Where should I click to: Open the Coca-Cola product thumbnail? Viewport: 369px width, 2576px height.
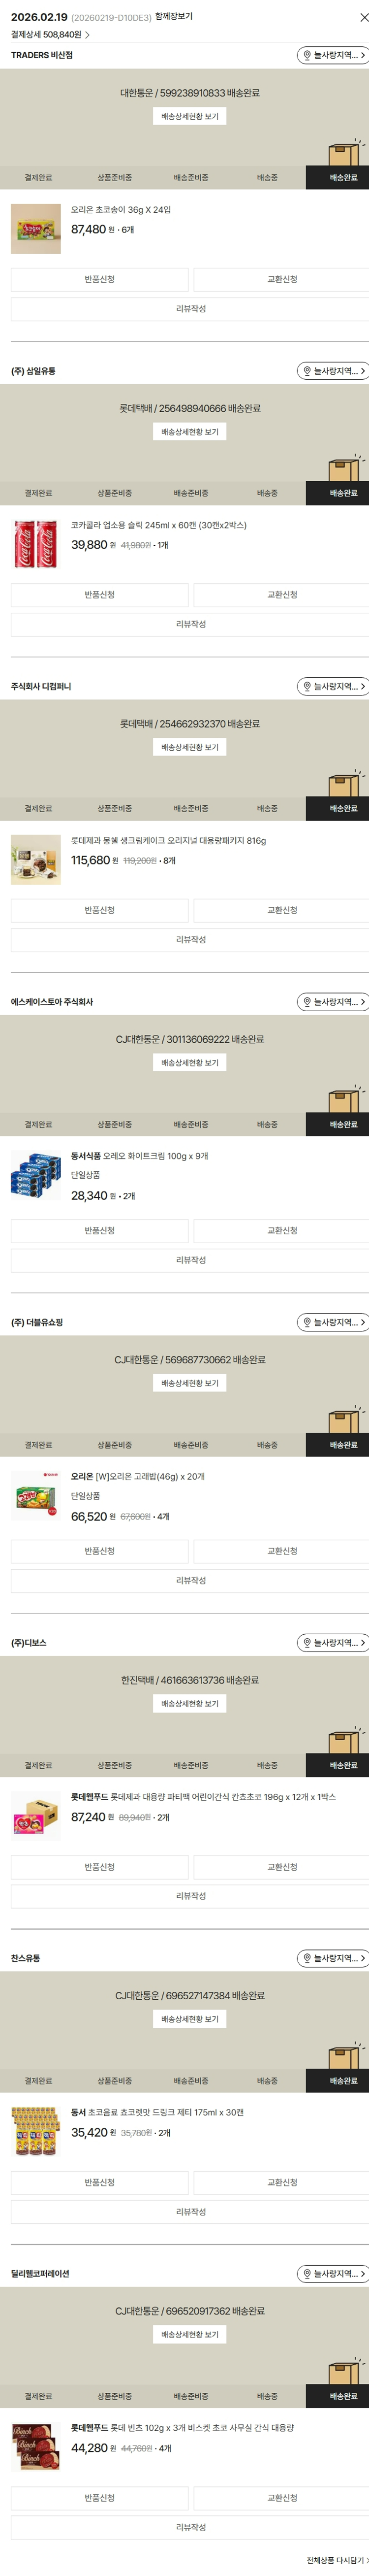click(x=35, y=544)
